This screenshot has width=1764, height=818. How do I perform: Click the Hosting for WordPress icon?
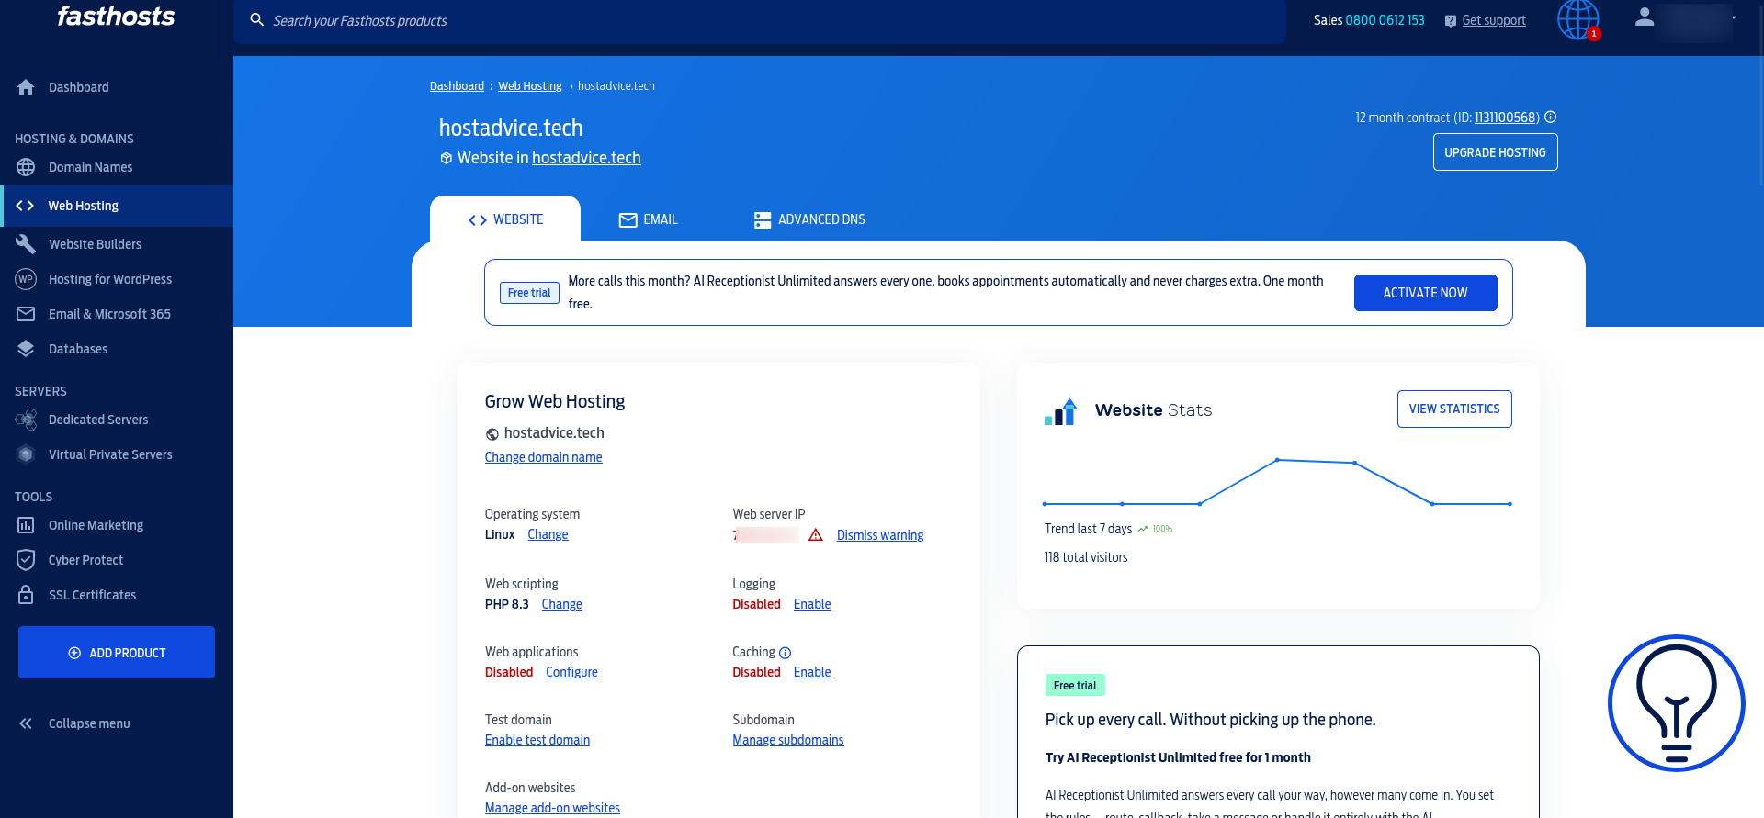pyautogui.click(x=26, y=279)
